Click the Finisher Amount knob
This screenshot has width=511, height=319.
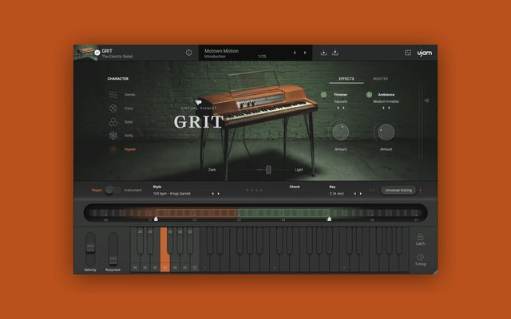[341, 132]
